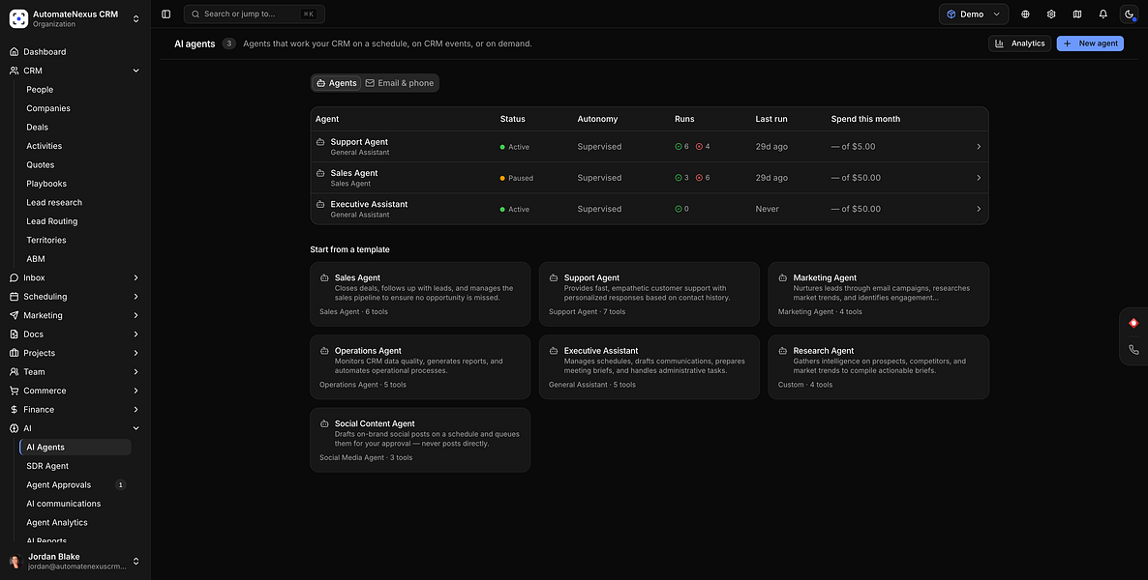Click the Scheduling calendar icon
1148x580 pixels.
click(x=14, y=297)
